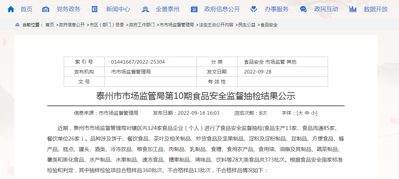Go to 首页 in the breadcrumb

coord(50,25)
